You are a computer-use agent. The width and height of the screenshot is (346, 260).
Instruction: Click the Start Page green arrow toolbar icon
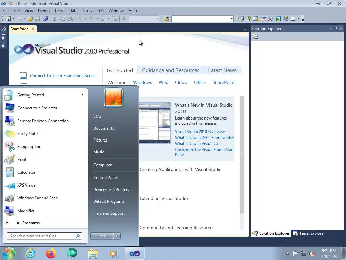278,19
